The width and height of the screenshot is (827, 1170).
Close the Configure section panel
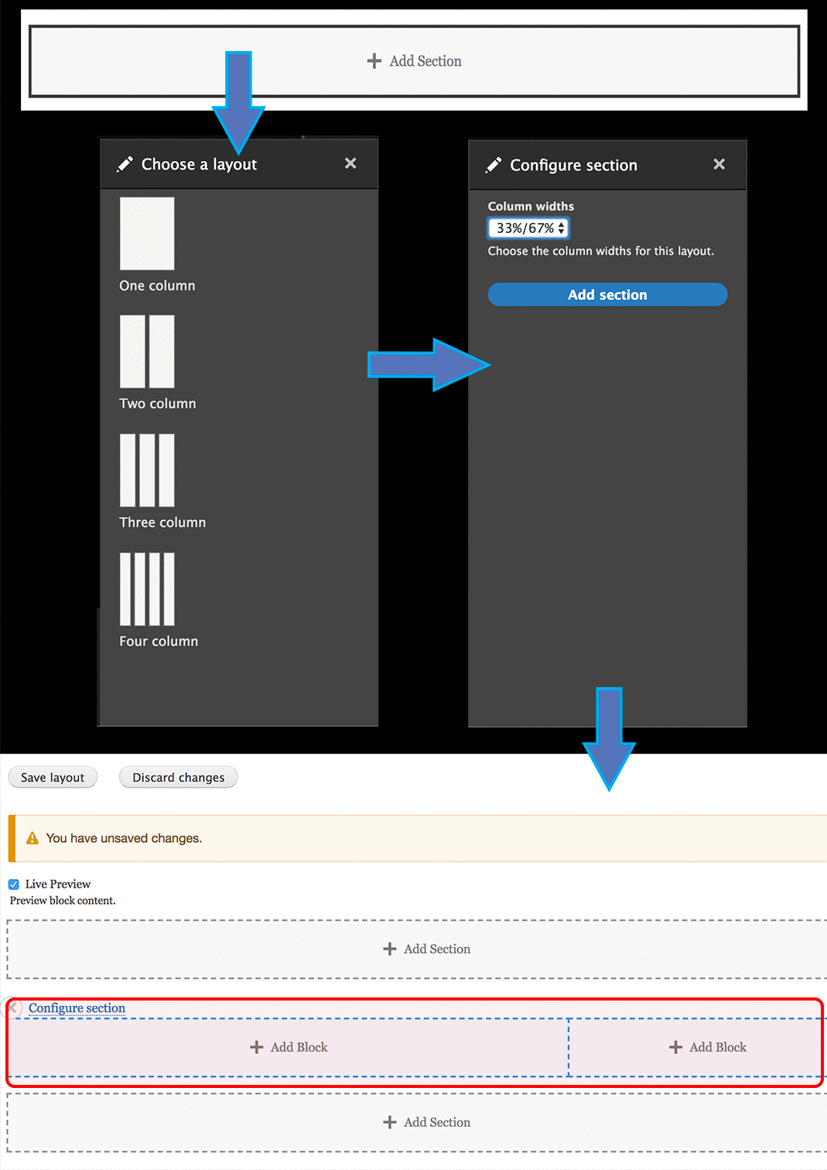click(719, 164)
